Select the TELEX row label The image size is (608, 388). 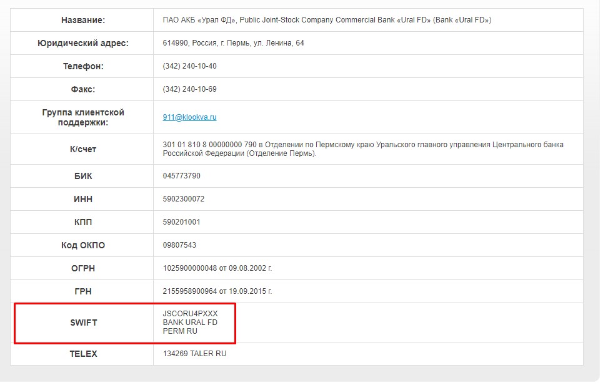(x=83, y=354)
